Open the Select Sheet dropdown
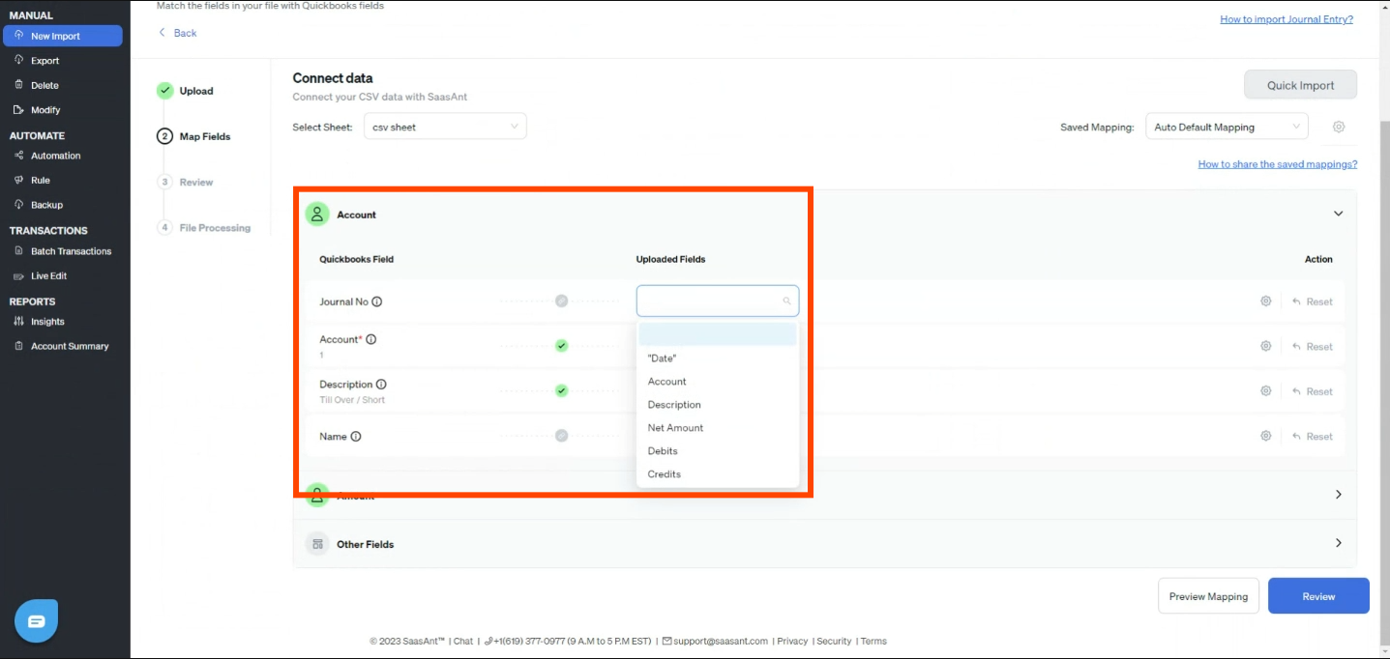The width and height of the screenshot is (1390, 659). click(x=445, y=127)
